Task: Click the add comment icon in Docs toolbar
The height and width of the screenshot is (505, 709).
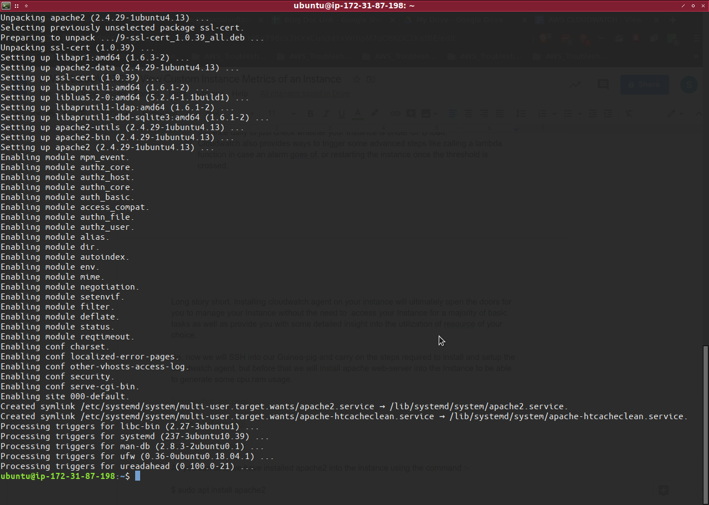Action: (x=411, y=114)
